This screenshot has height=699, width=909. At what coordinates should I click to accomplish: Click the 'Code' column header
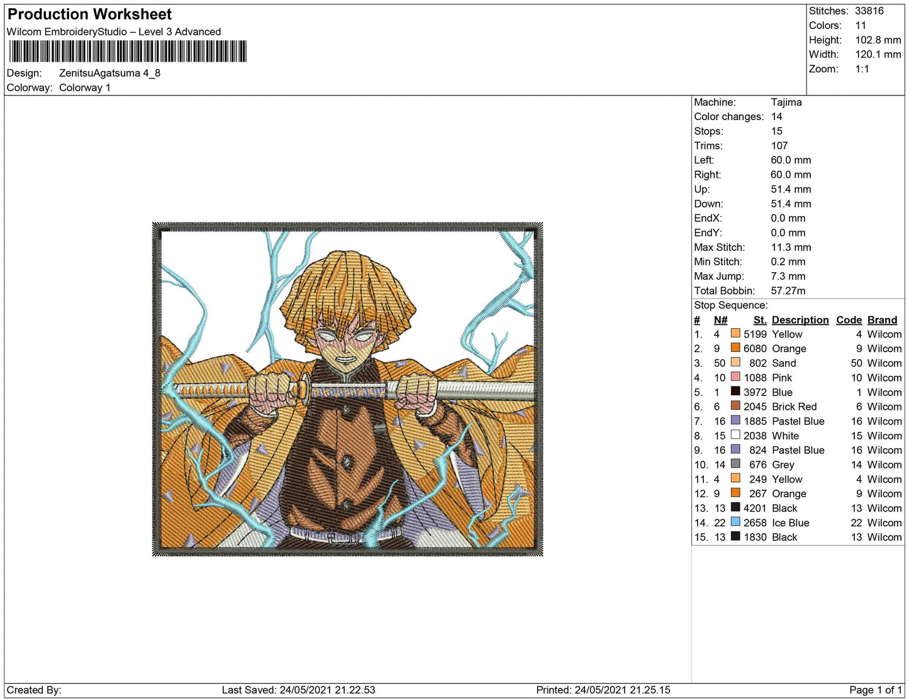click(849, 320)
